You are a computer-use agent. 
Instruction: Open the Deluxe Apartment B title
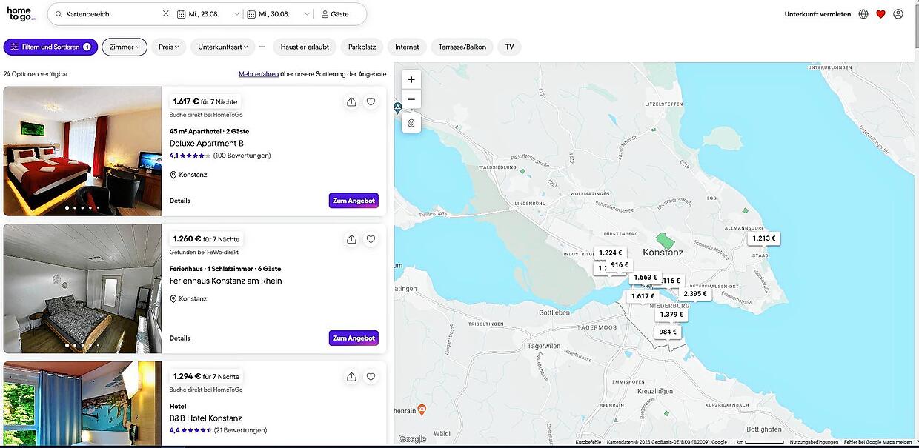point(207,144)
